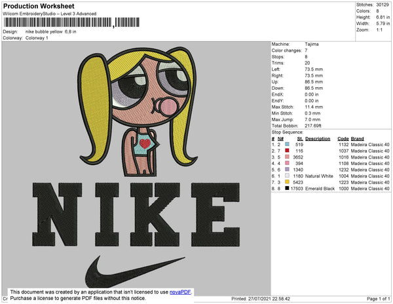Click the 'Page 1 of 1' footer text
The image size is (393, 304).
pos(378,299)
